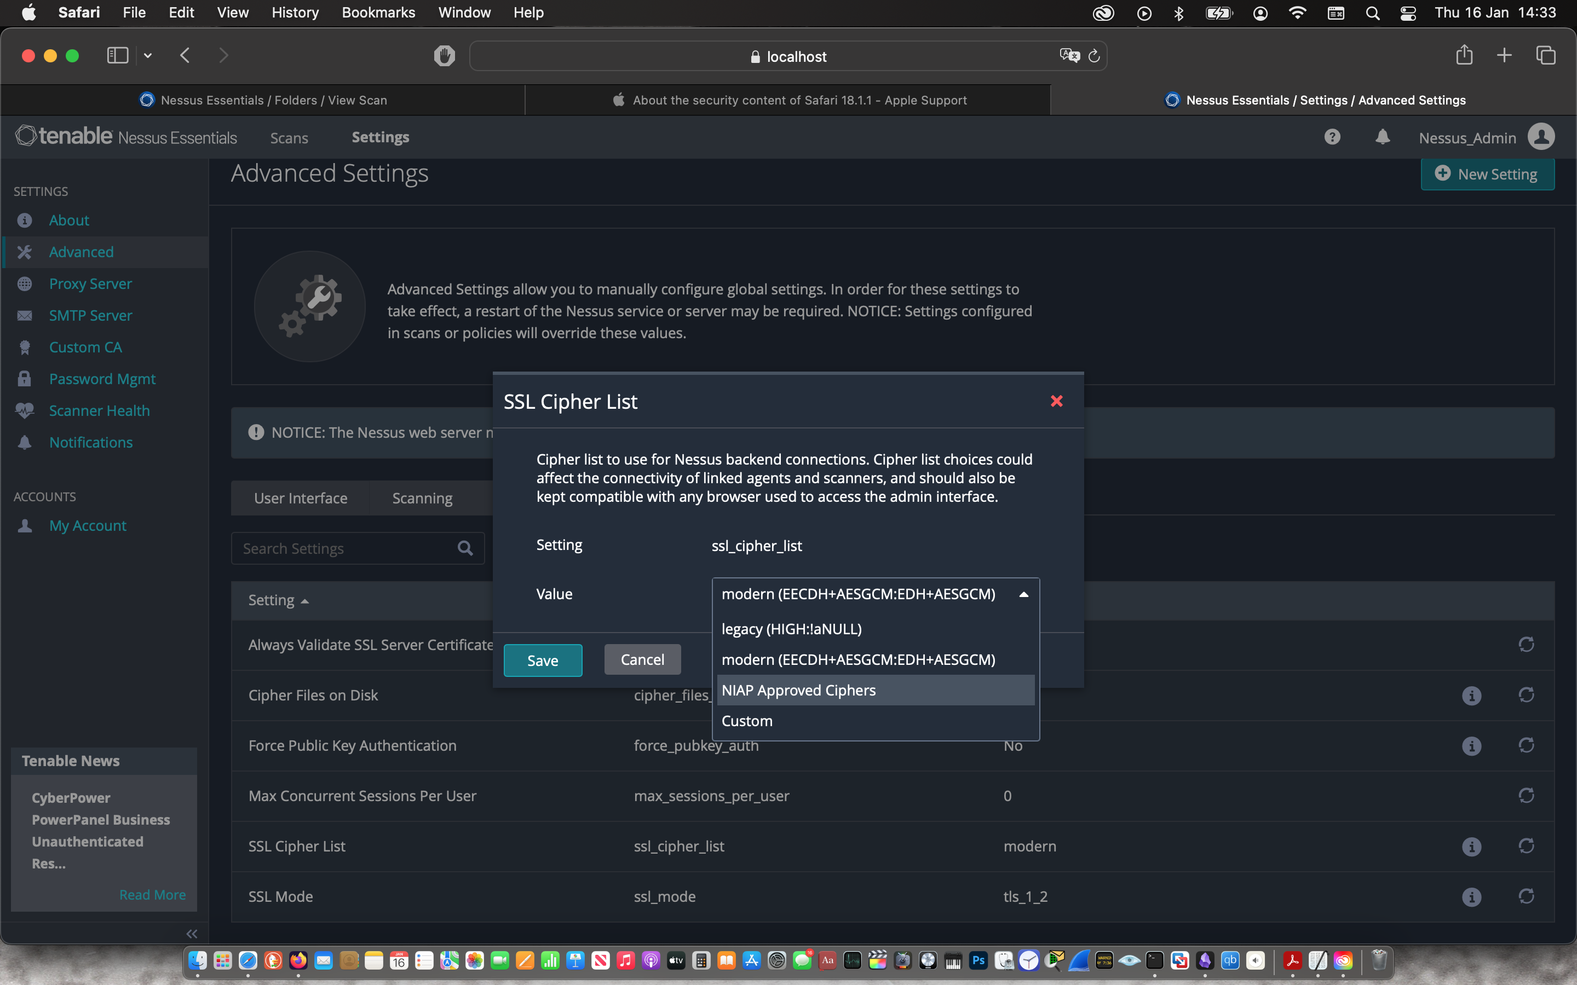The image size is (1577, 985).
Task: Reset Max Concurrent Sessions Per User setting
Action: coord(1526,796)
